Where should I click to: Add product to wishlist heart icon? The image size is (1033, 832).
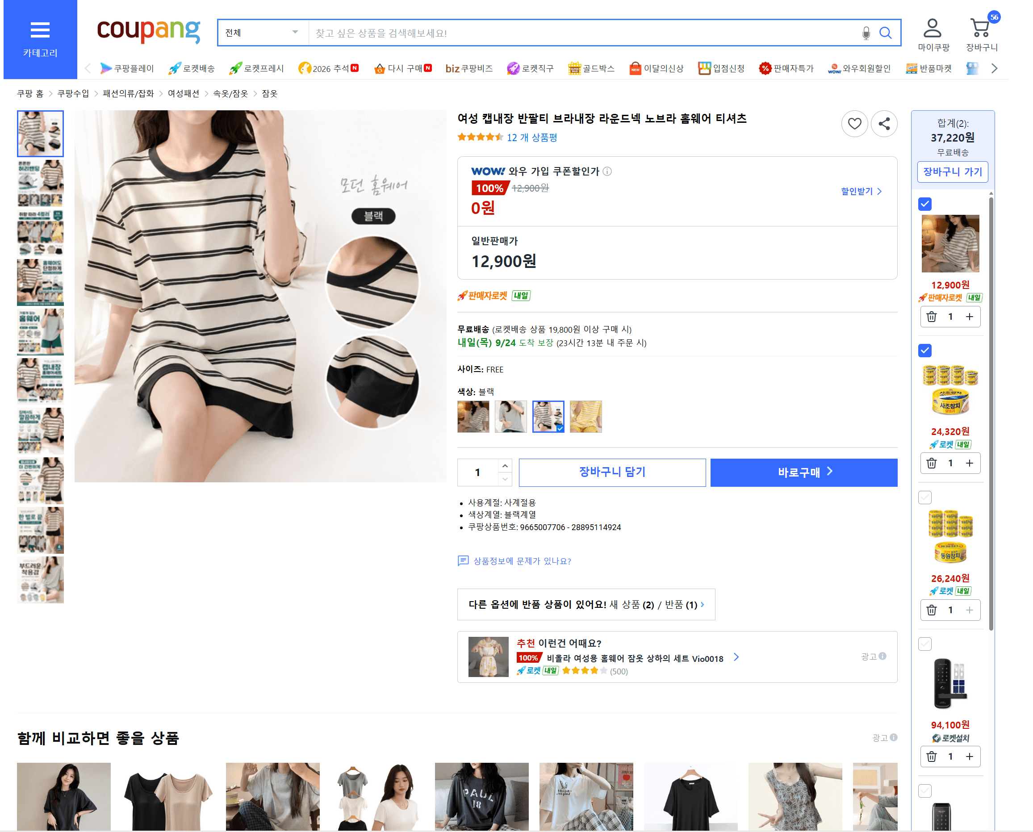[854, 124]
